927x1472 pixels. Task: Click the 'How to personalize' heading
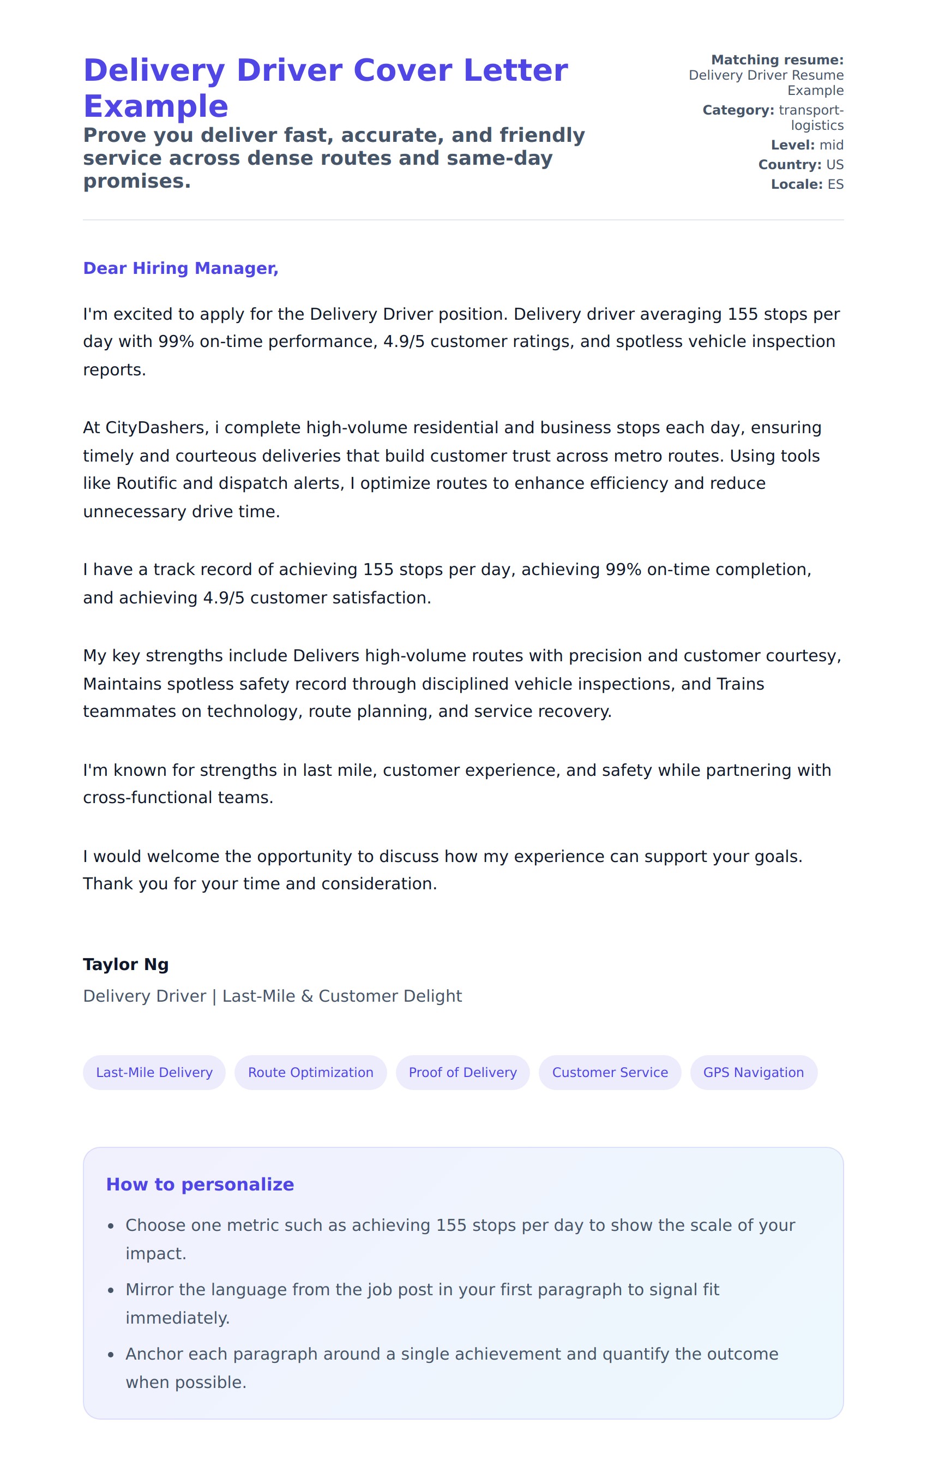(200, 1184)
